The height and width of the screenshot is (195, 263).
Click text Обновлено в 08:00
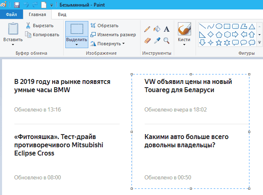37,177
